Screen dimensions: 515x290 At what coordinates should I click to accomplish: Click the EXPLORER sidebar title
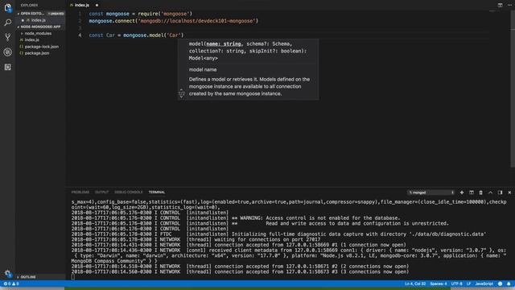tap(29, 6)
